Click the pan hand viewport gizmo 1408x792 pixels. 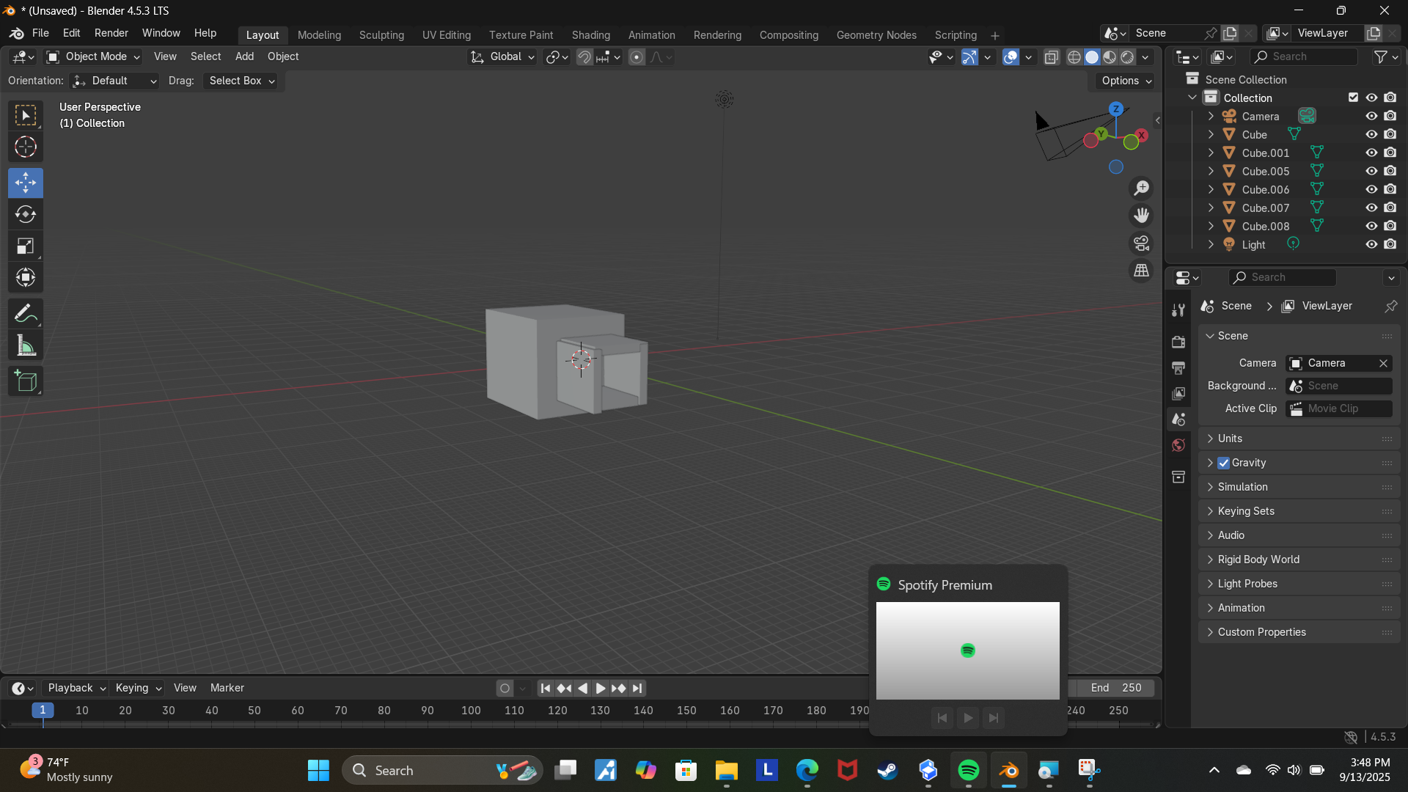[x=1141, y=216]
